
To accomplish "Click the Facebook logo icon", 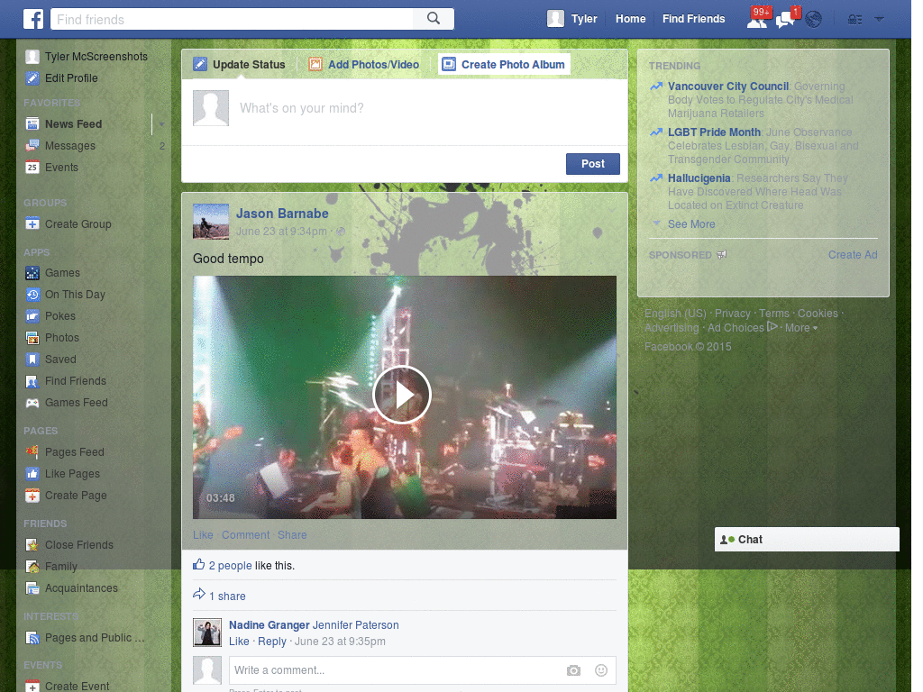I will [33, 19].
